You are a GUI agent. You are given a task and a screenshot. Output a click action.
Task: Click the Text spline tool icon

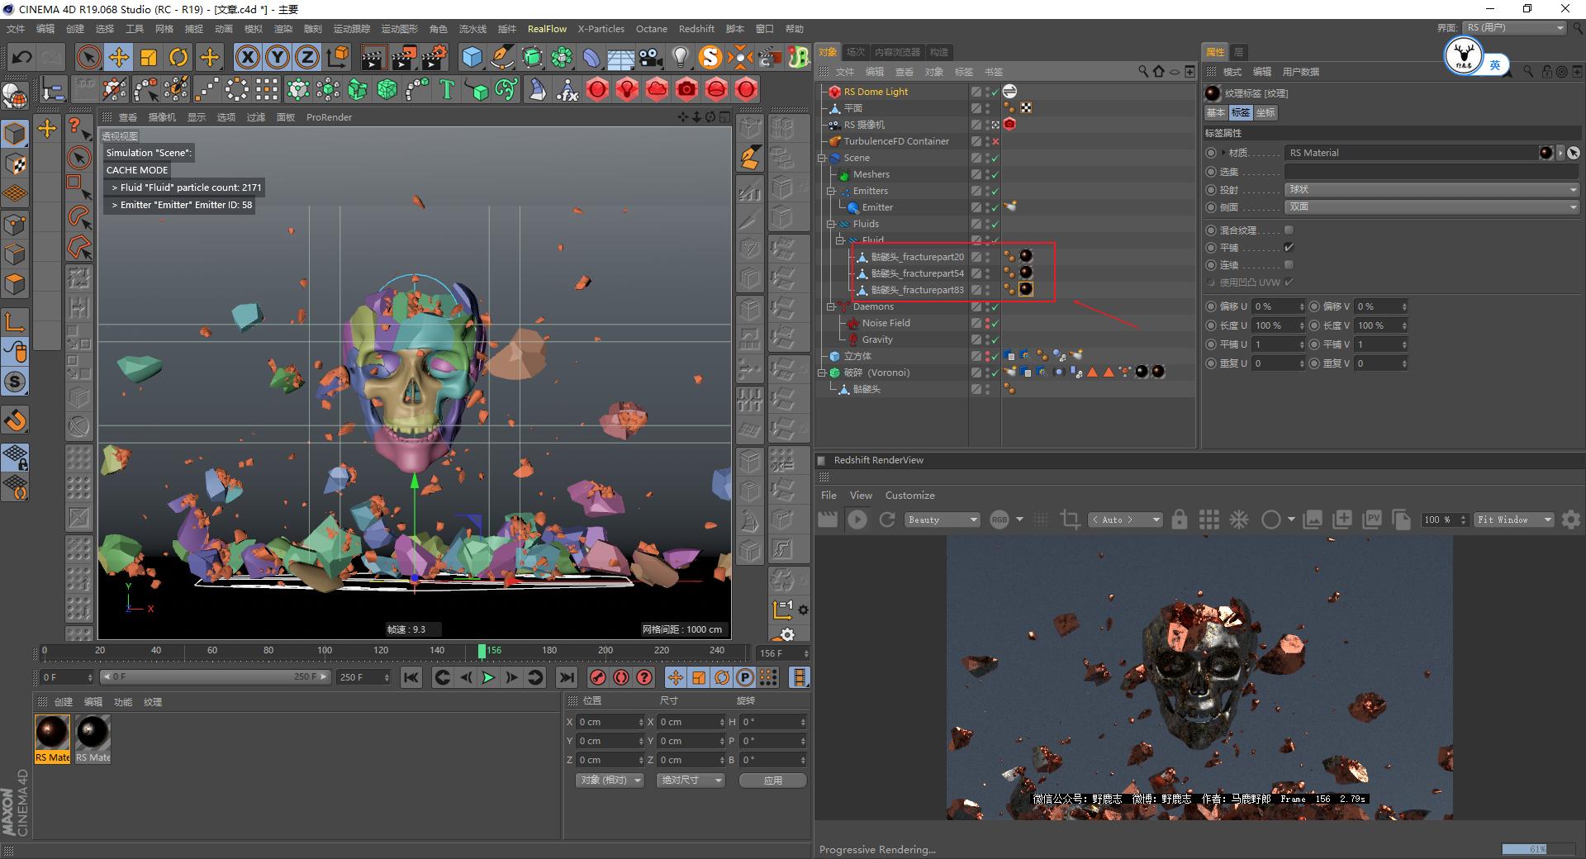[447, 89]
